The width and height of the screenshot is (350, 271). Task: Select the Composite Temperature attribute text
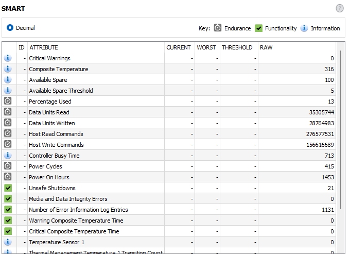[59, 69]
